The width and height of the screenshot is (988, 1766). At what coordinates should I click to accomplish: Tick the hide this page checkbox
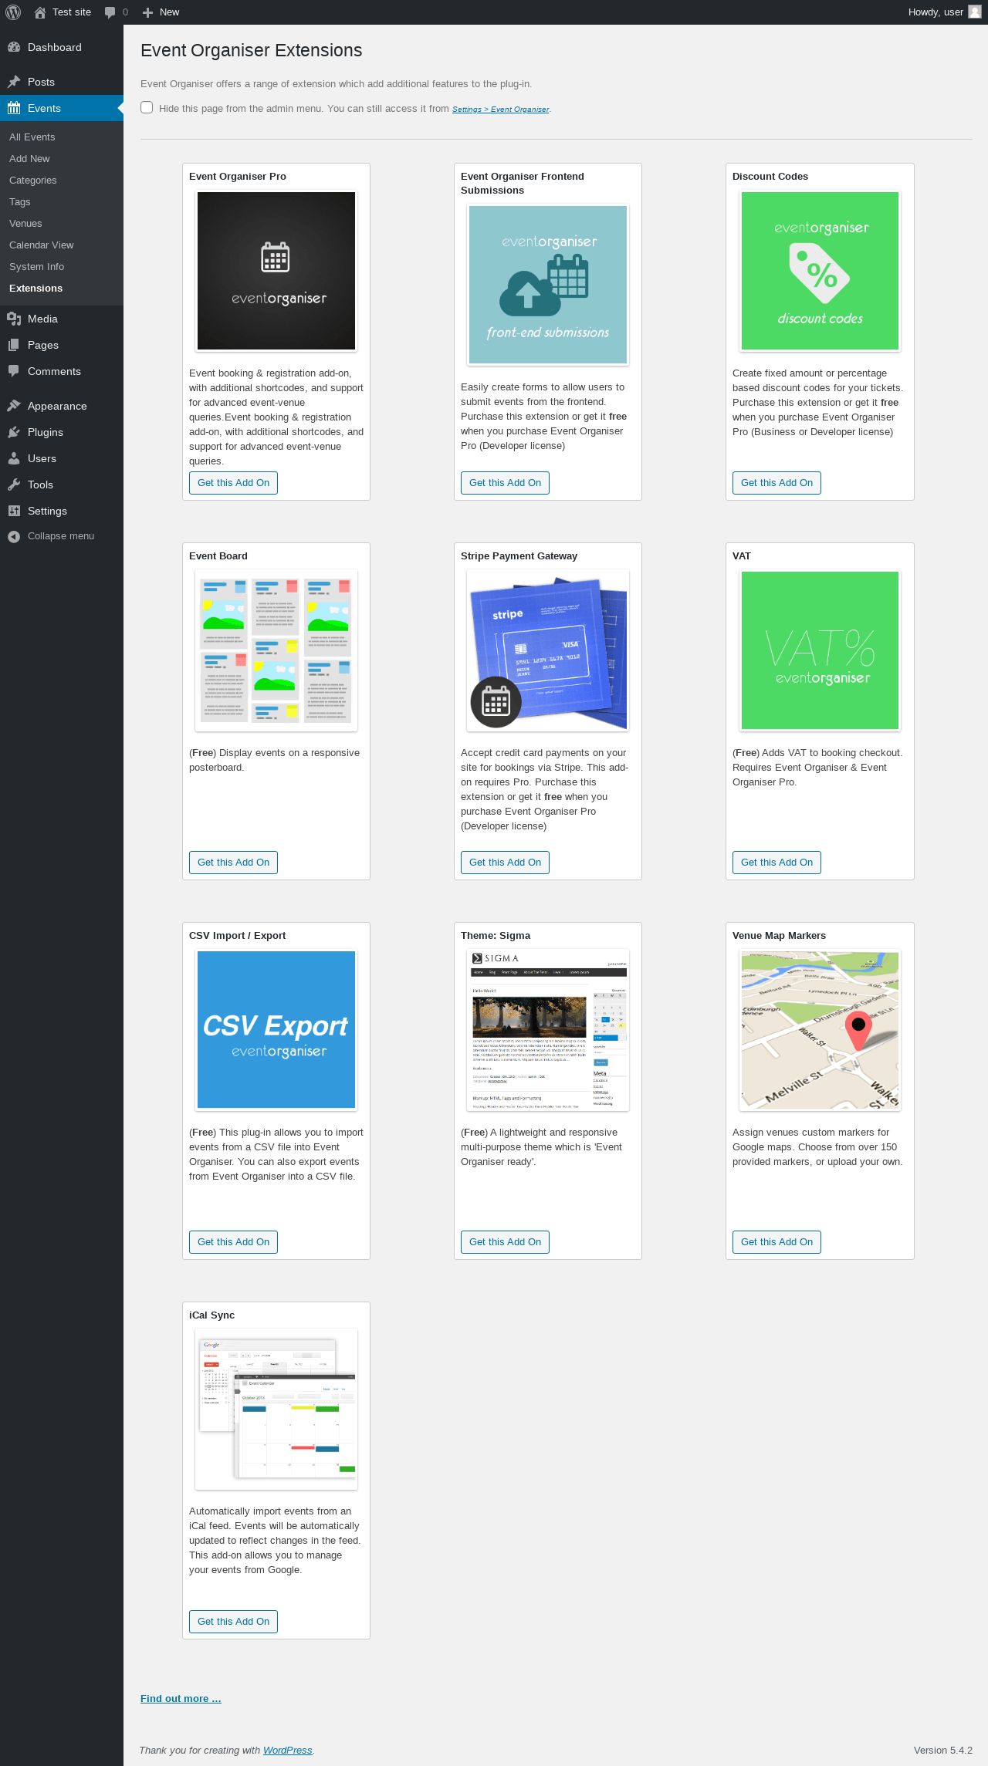(x=147, y=107)
